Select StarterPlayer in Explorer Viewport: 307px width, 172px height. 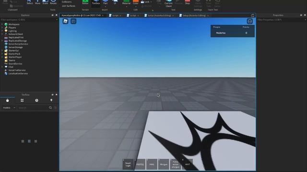15,57
